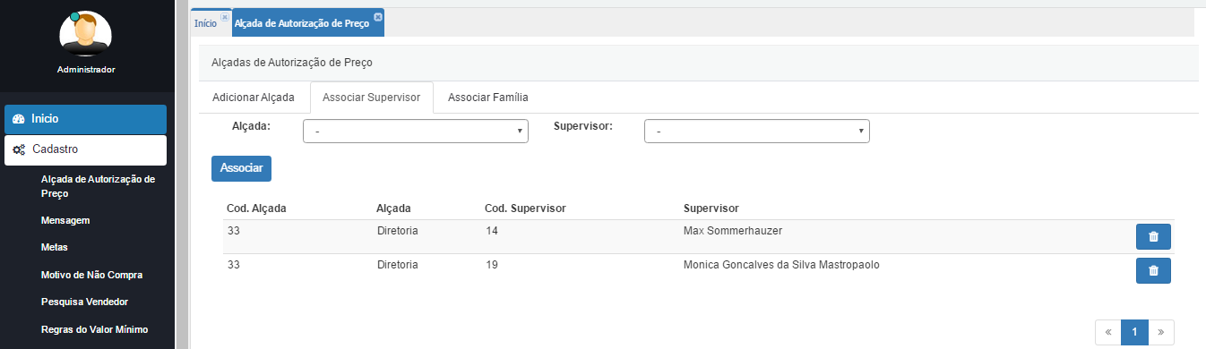This screenshot has height=349, width=1206.
Task: Open Motivo de Não Compra link
Action: click(x=92, y=275)
